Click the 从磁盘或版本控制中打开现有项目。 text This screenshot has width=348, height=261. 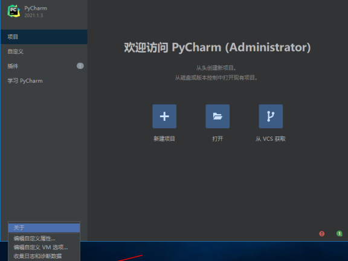(x=216, y=78)
